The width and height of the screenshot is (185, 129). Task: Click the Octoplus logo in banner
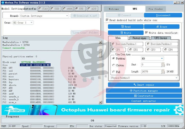(14, 110)
